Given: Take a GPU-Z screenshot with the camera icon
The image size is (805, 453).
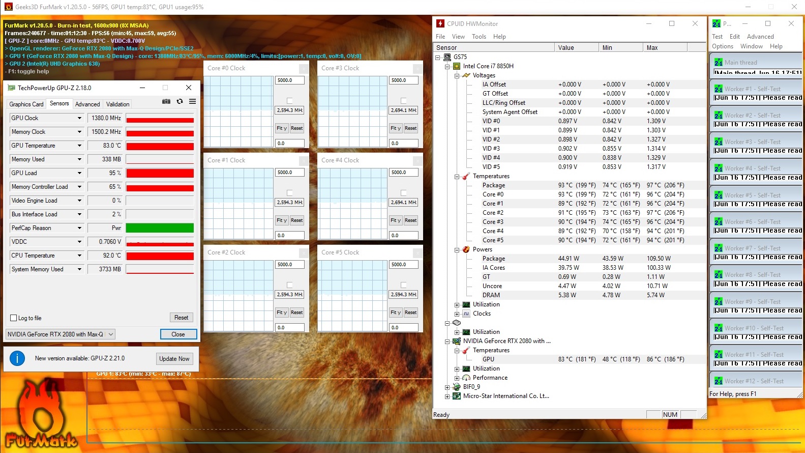Looking at the screenshot, I should [166, 101].
